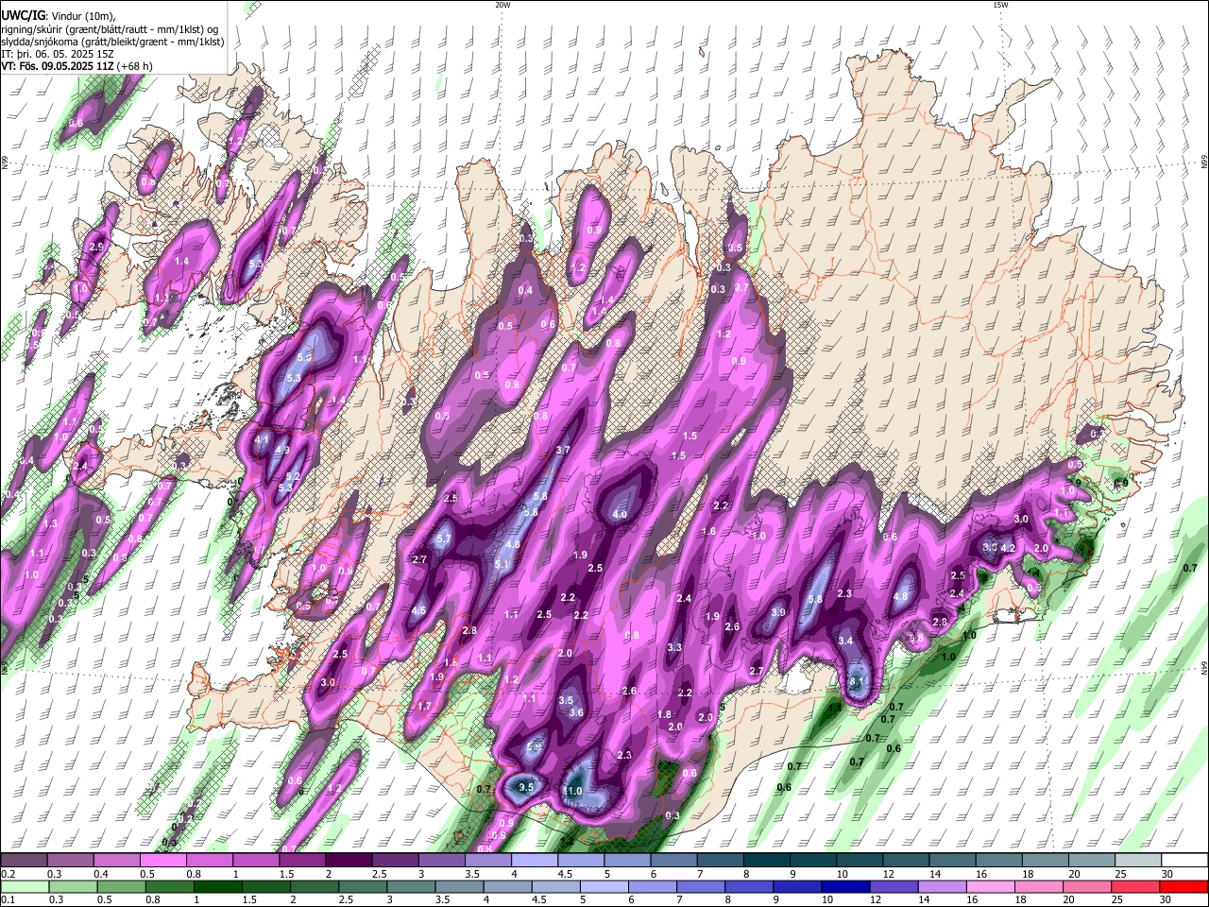The width and height of the screenshot is (1209, 907).
Task: Click the '3.3' precipitation value on the map
Action: 674,648
